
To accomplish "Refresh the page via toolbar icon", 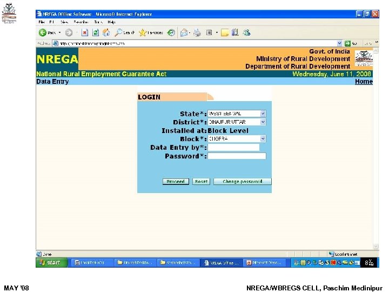I will [x=96, y=32].
